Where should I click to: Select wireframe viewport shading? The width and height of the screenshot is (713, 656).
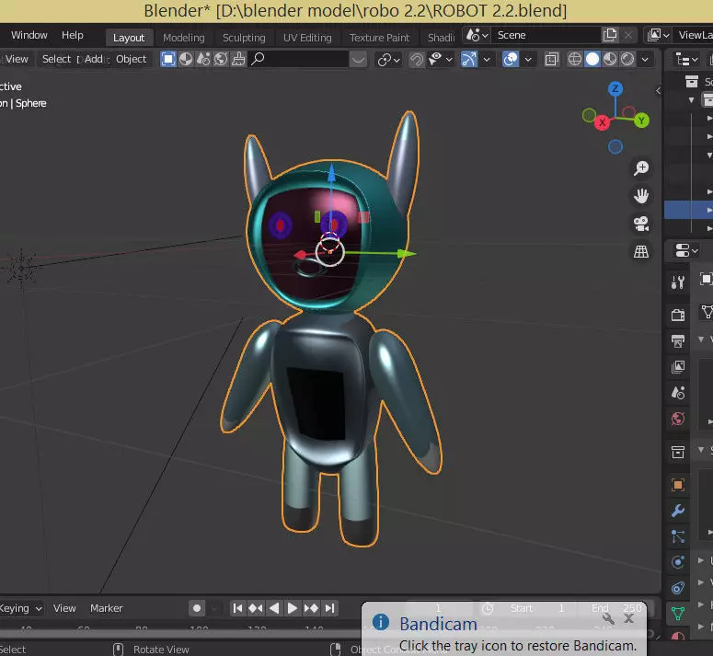pyautogui.click(x=575, y=59)
